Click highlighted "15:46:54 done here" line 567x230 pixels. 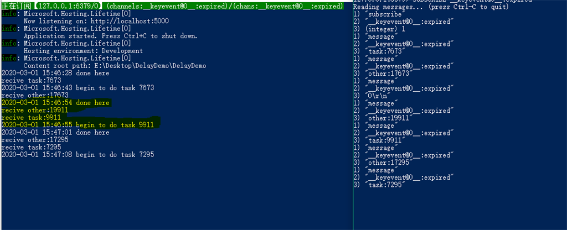pyautogui.click(x=55, y=103)
